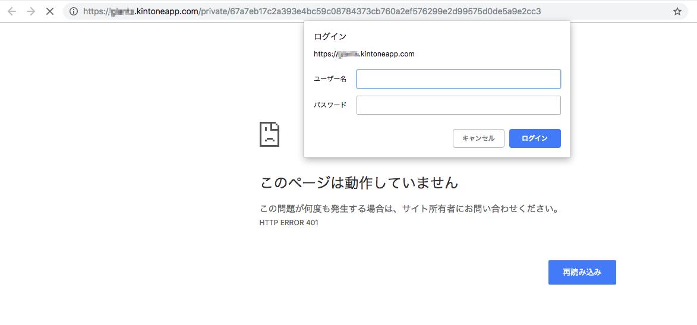
Task: Bookmark this page with the star icon
Action: coord(677,11)
